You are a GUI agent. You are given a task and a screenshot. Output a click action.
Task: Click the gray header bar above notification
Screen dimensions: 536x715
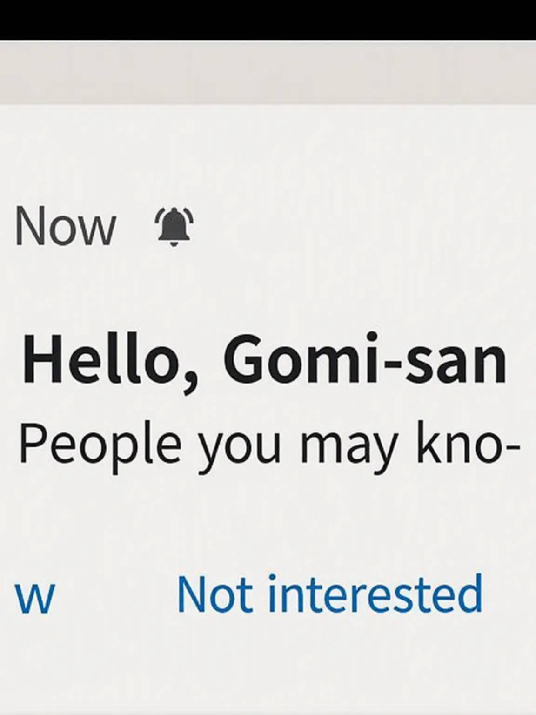tap(268, 73)
